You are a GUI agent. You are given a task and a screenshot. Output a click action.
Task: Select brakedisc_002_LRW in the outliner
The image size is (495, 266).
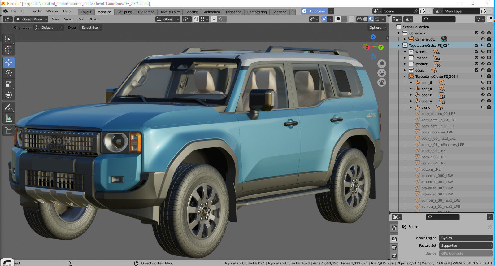click(437, 188)
